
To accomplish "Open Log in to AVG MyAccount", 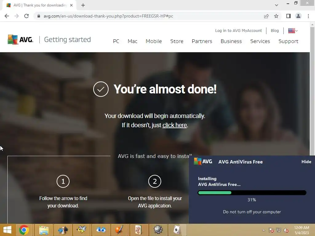I will point(238,30).
